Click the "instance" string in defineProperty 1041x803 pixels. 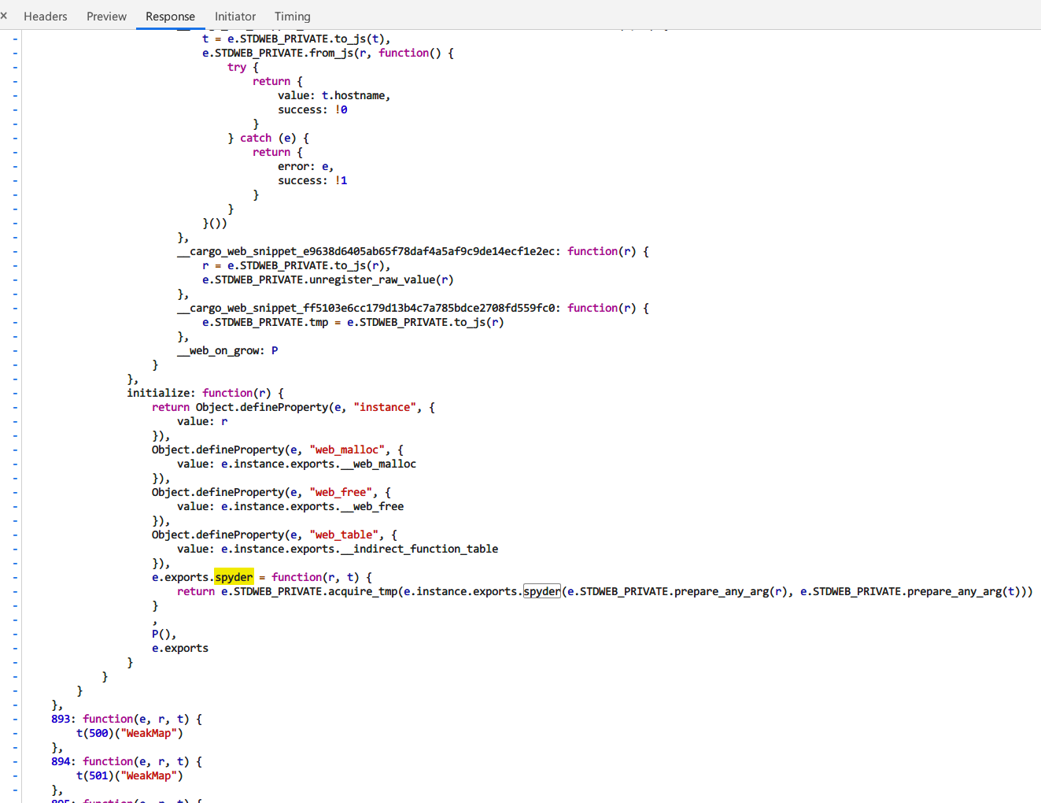pos(385,407)
